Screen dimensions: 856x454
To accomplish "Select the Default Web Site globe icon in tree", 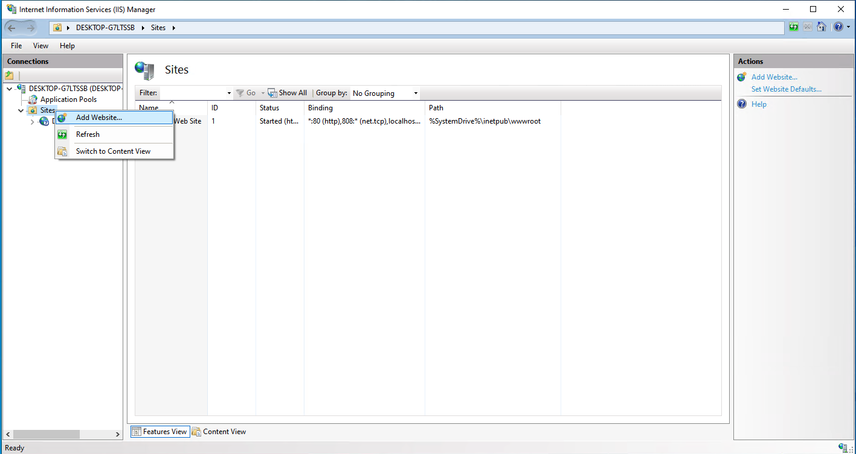I will (44, 121).
